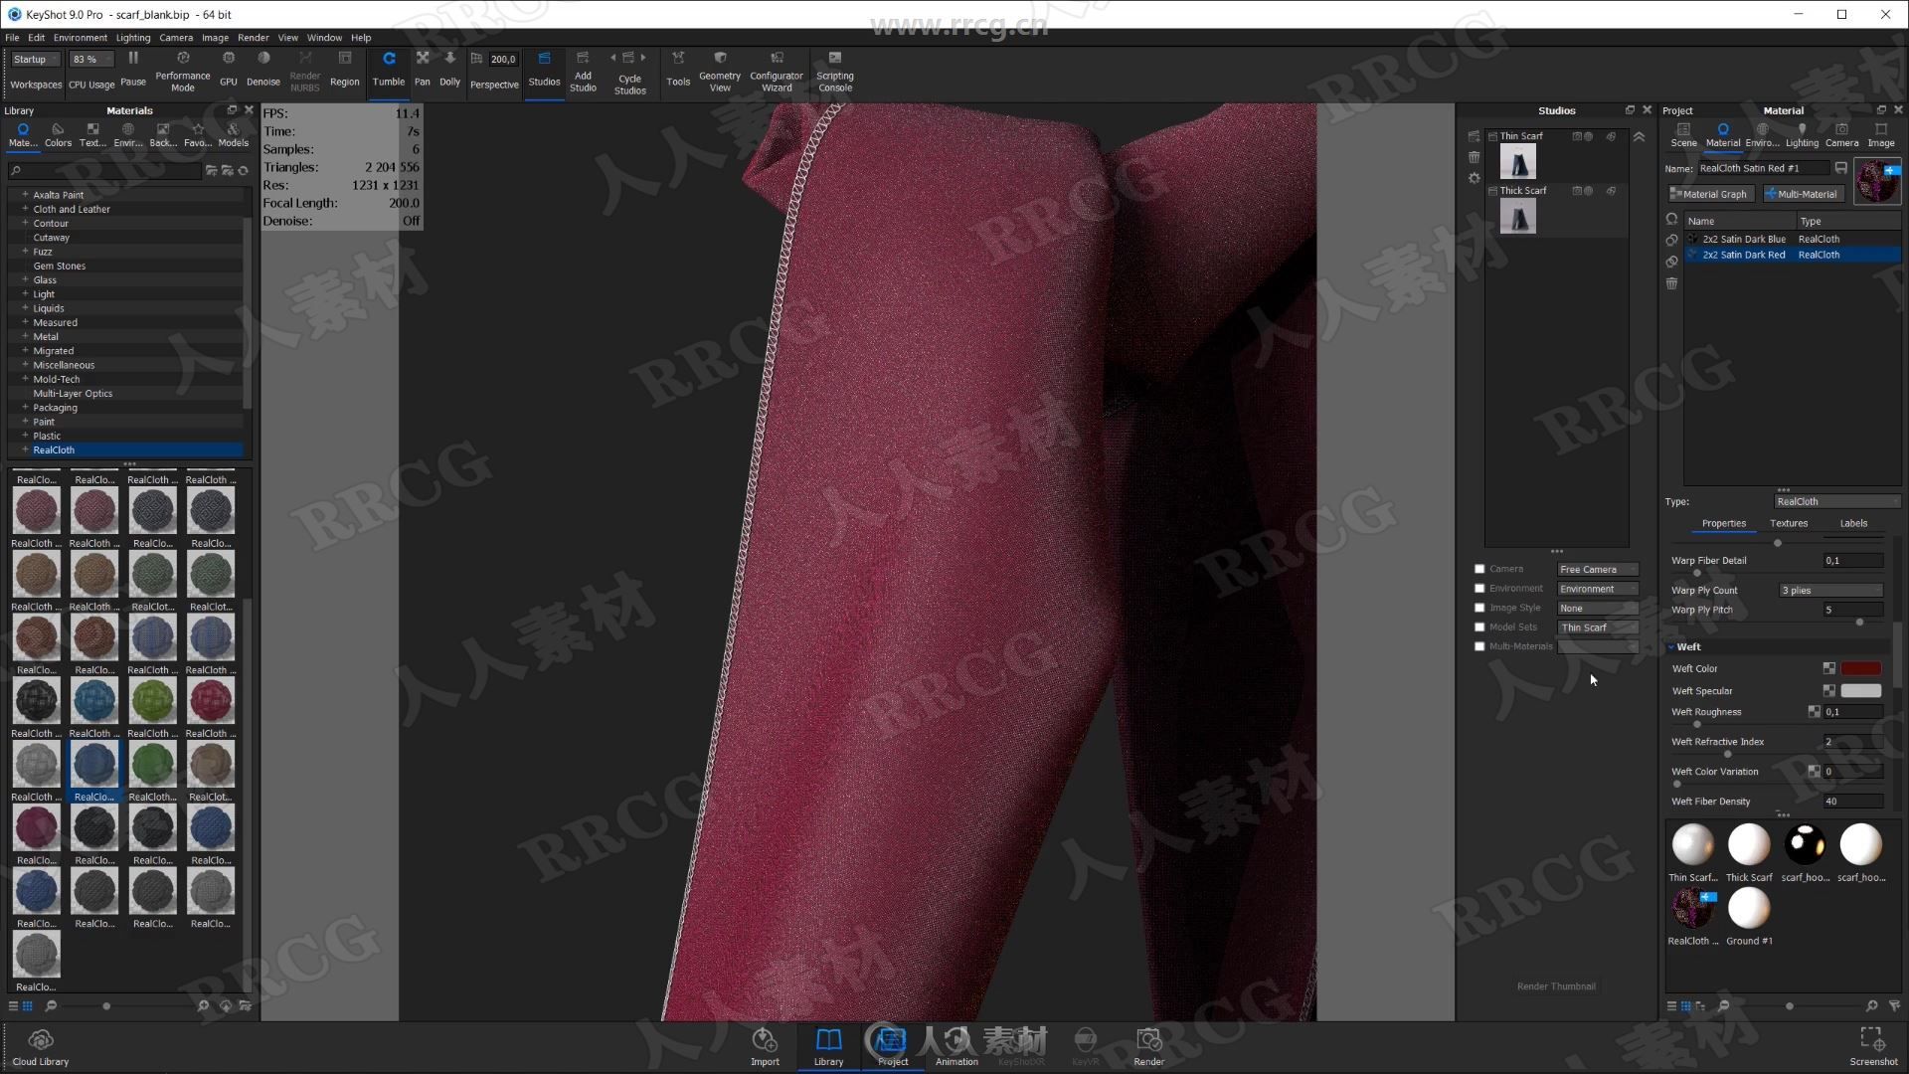Toggle Camera checkbox in Studios panel
The image size is (1909, 1074).
click(x=1480, y=568)
